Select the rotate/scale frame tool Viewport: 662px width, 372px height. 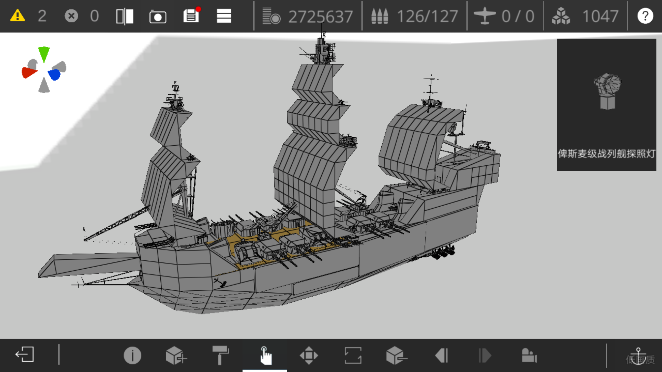[353, 355]
